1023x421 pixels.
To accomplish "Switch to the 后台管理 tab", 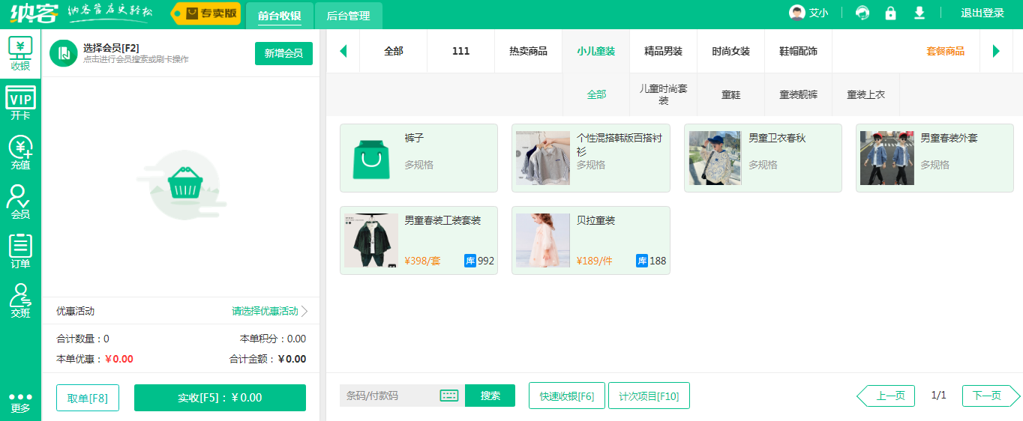I will (x=348, y=16).
